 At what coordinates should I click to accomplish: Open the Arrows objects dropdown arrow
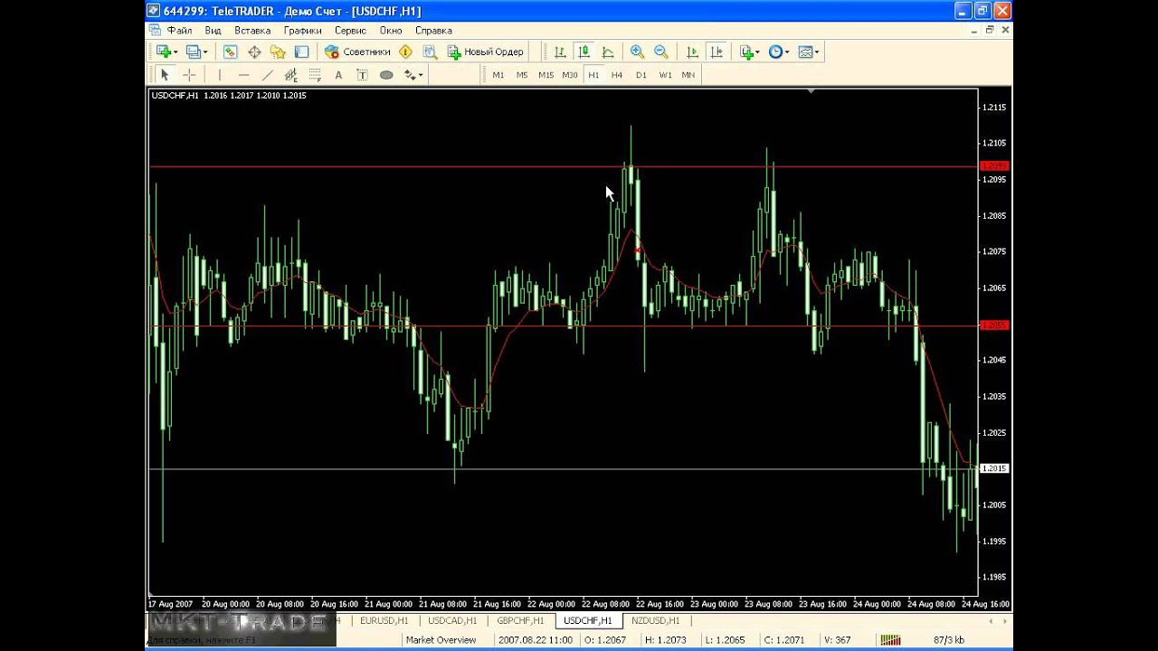[422, 75]
